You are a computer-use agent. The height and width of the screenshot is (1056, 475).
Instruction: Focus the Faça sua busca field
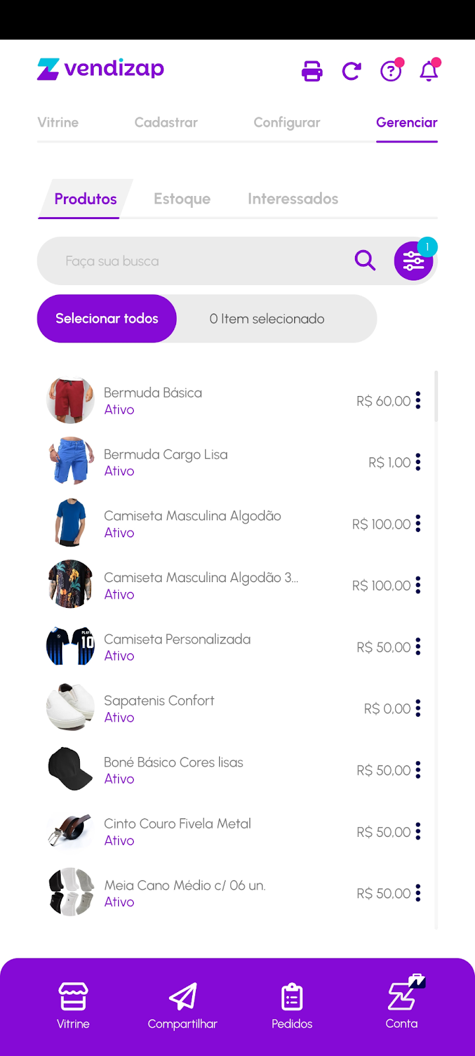click(x=198, y=261)
